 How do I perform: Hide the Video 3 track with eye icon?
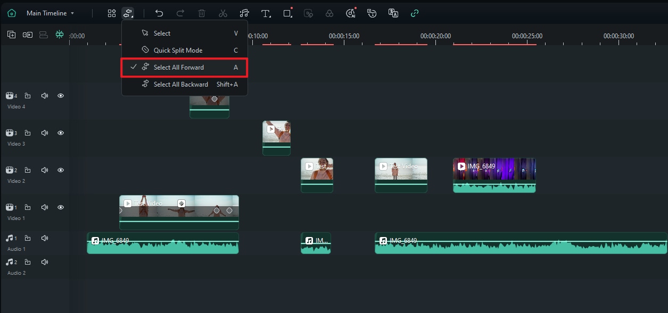click(61, 133)
